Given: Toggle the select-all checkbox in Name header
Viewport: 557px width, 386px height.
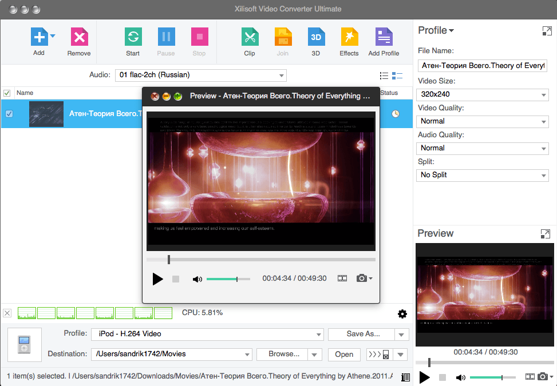Looking at the screenshot, I should pos(7,93).
